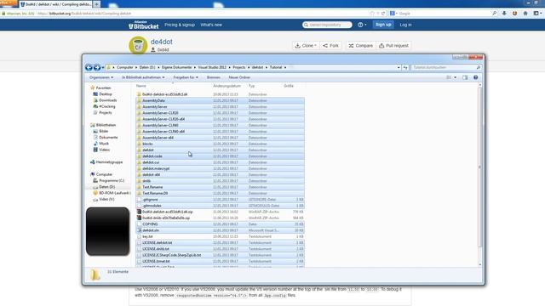Image resolution: width=545 pixels, height=306 pixels.
Task: Click the orange browser add-on icon
Action: [514, 14]
